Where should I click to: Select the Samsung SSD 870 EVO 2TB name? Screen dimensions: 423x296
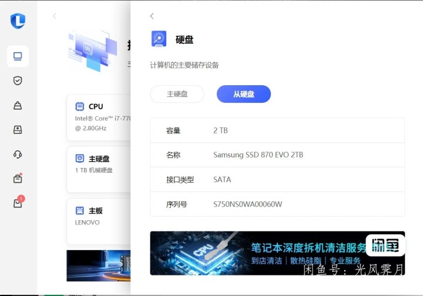(258, 155)
